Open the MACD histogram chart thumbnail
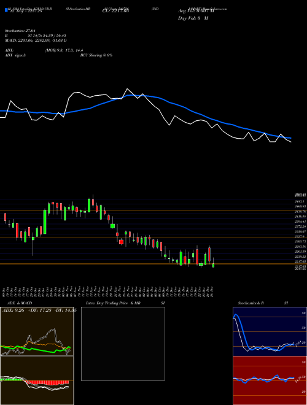The height and width of the screenshot is (405, 307). tap(37, 380)
